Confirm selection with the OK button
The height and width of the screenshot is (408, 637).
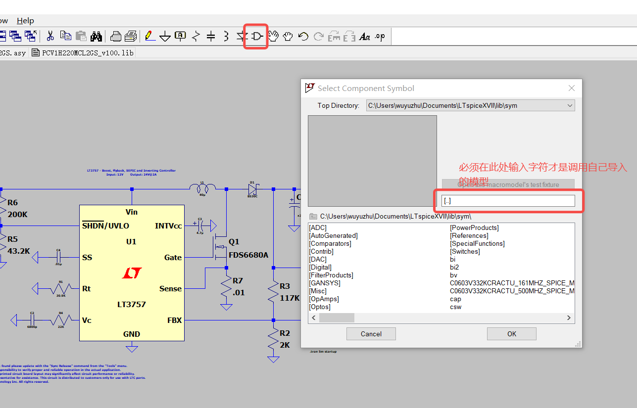point(511,333)
